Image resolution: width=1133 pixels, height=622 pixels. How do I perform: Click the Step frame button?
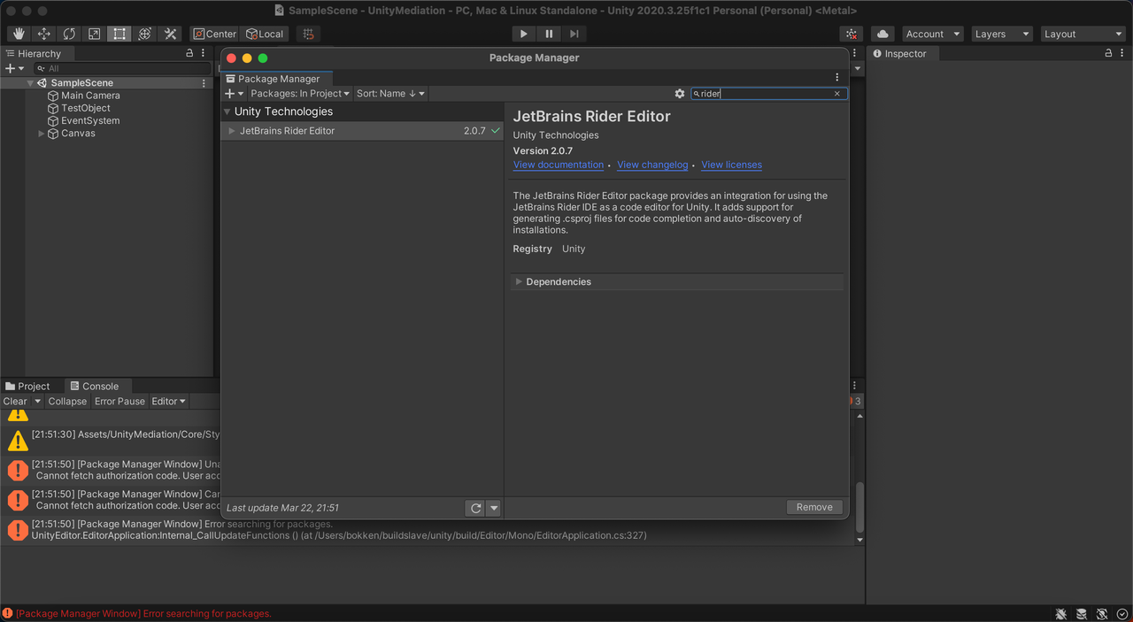574,34
